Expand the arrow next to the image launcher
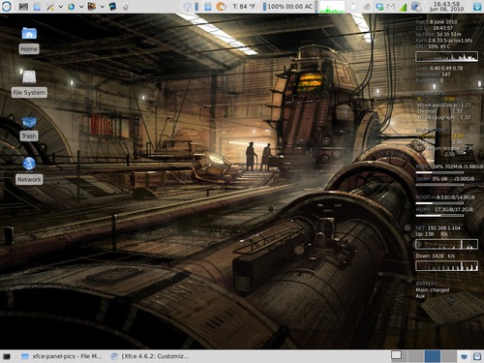This screenshot has width=484, height=363. tap(102, 7)
